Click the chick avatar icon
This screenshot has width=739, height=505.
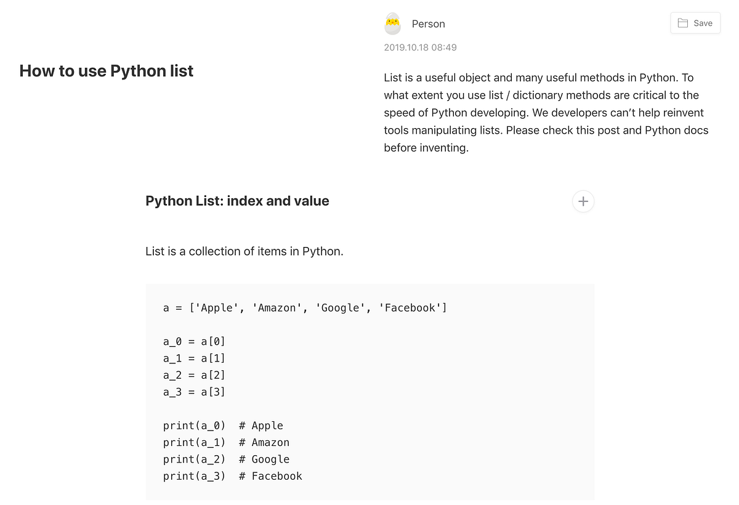392,24
